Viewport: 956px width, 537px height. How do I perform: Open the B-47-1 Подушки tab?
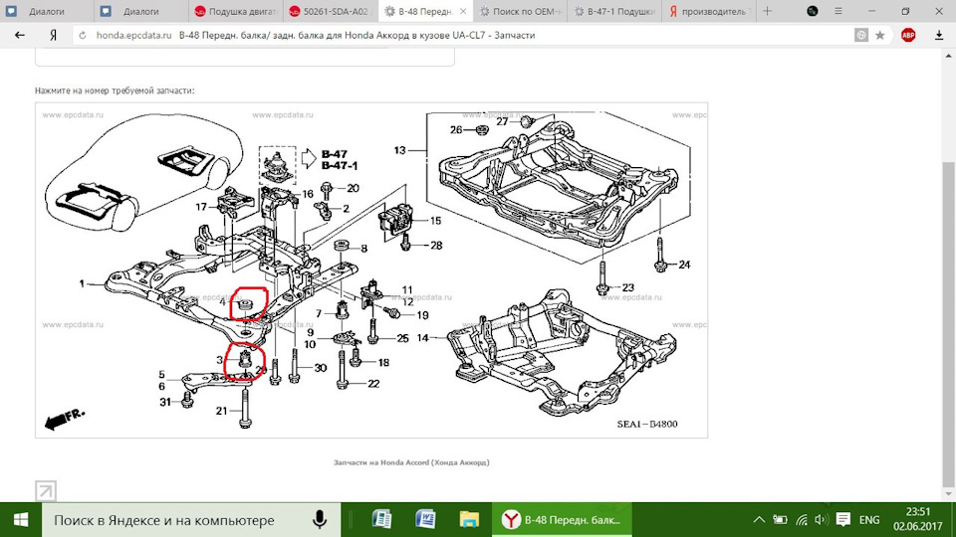[x=614, y=11]
